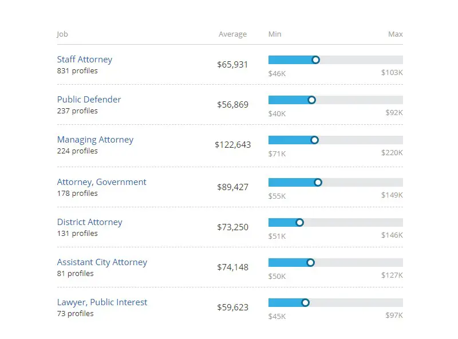
Task: Click the Lawyer, Public Interest range marker
Action: point(305,302)
